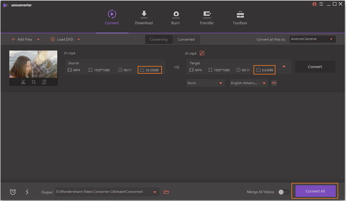Open the Toolbox section
This screenshot has height=201, width=346.
[x=240, y=18]
